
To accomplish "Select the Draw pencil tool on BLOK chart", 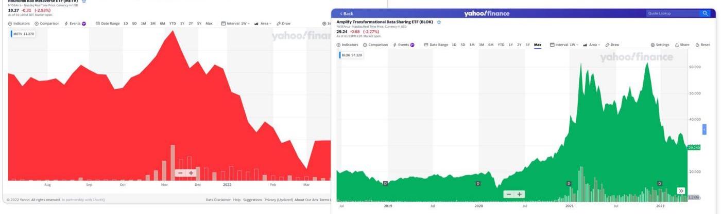I will pos(612,45).
